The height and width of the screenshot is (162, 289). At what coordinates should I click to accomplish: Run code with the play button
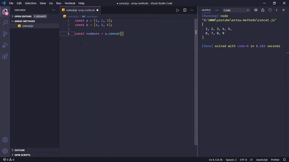tap(177, 10)
